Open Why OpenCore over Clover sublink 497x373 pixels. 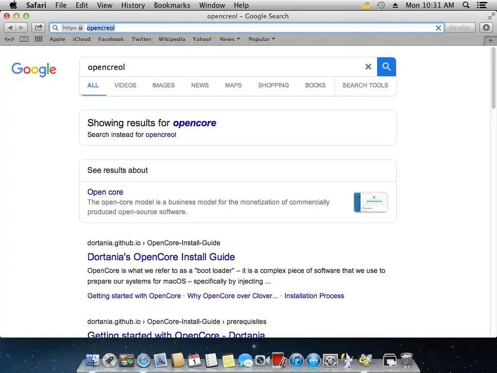coord(232,296)
